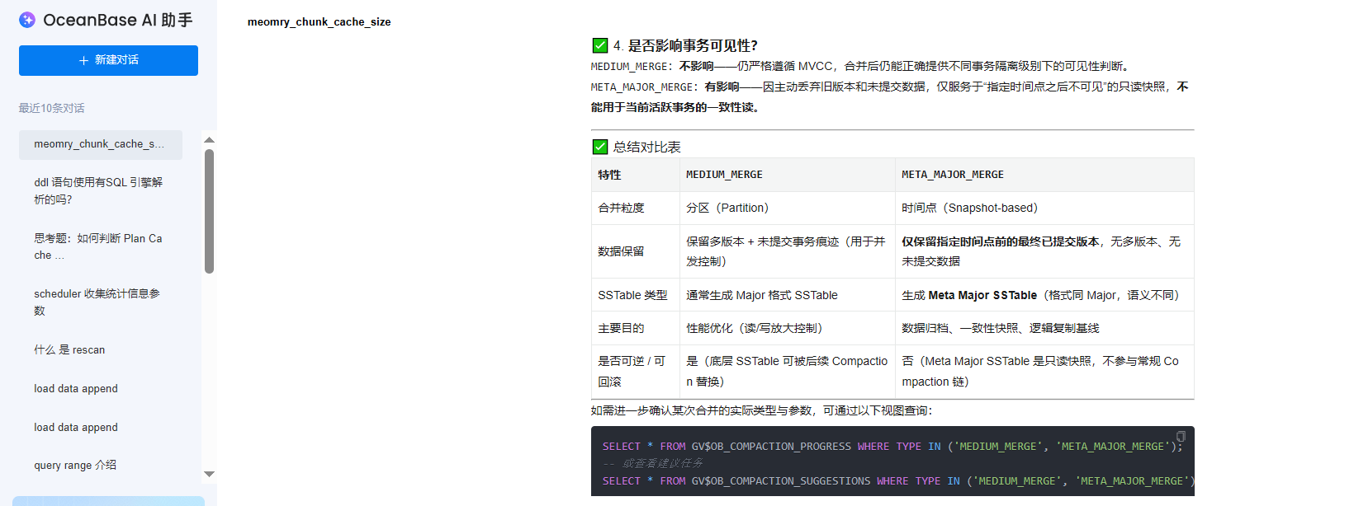1354x506 pixels.
Task: Click the page title meomry_chunk_cache_size
Action: coord(319,21)
